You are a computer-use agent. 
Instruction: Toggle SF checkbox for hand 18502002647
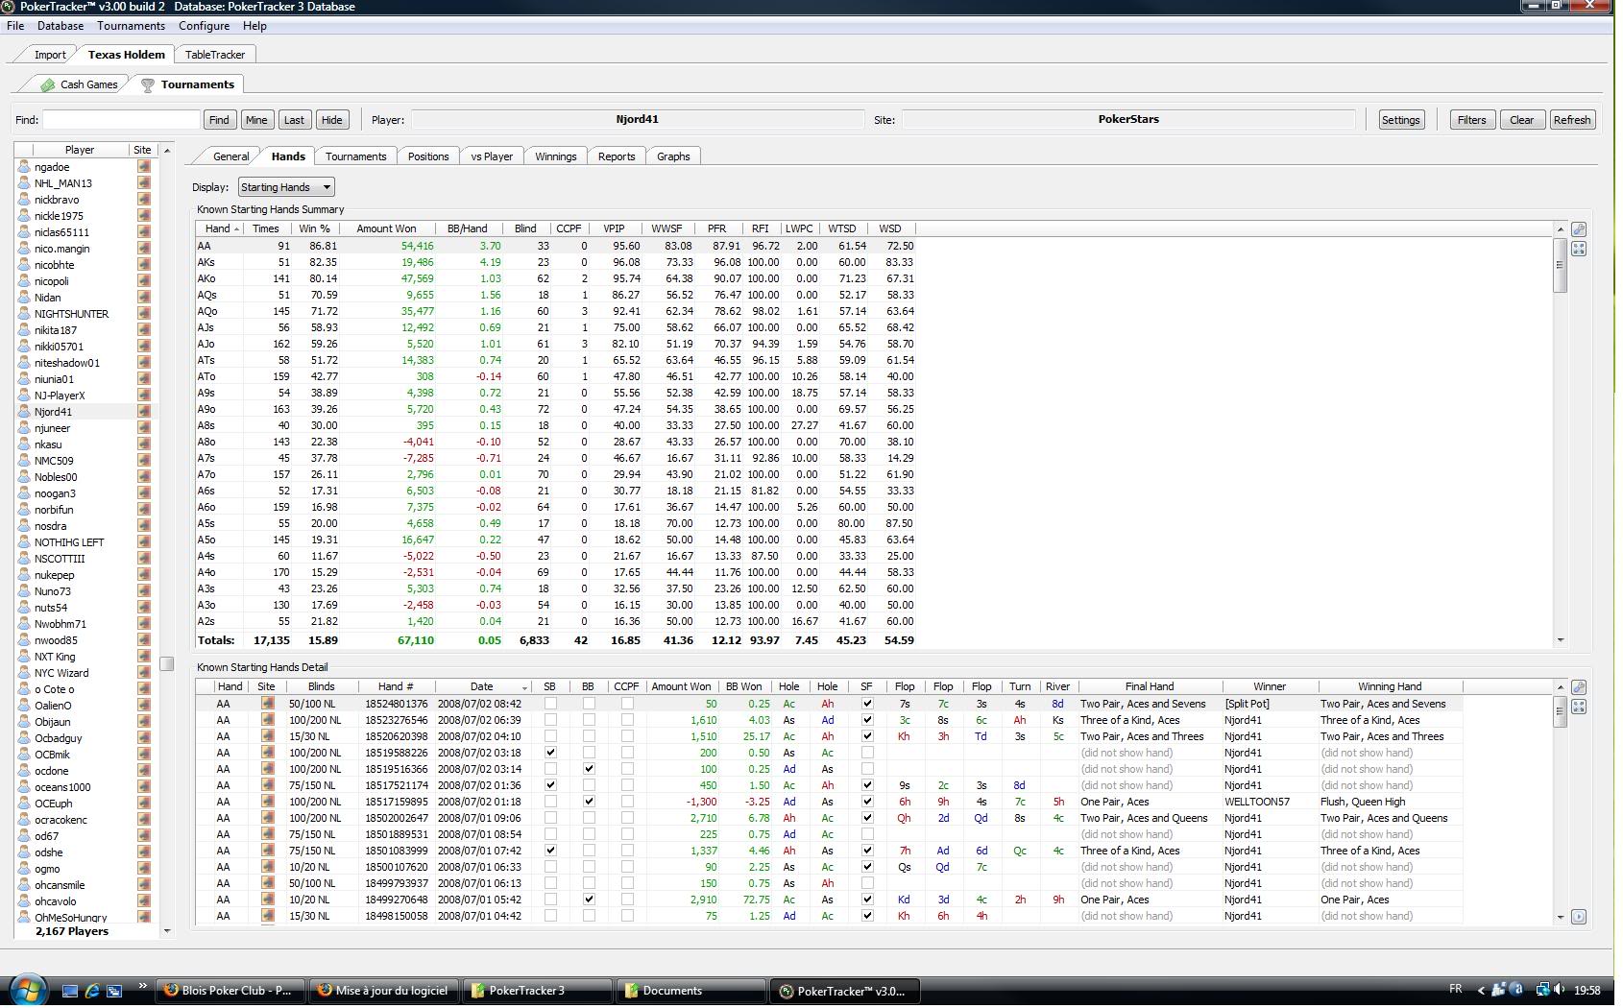coord(867,818)
